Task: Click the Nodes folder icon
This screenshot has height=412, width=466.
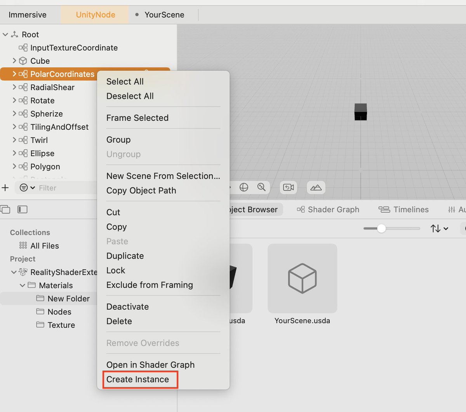Action: tap(40, 312)
